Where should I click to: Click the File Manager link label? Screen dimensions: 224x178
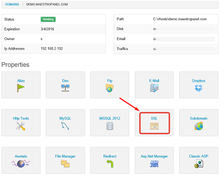point(65,156)
